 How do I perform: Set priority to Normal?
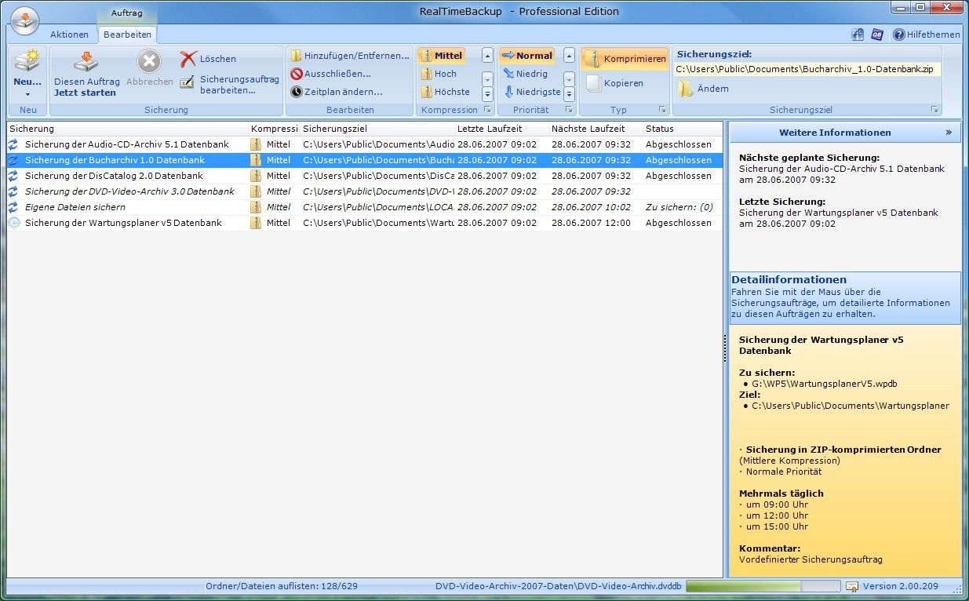[527, 56]
